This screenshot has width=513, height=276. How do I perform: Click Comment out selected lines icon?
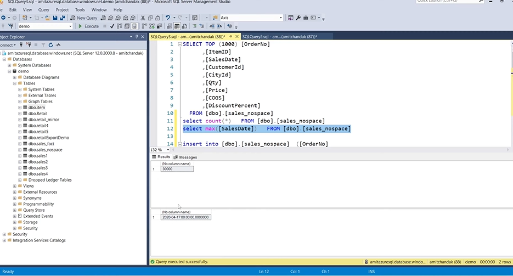click(x=194, y=26)
